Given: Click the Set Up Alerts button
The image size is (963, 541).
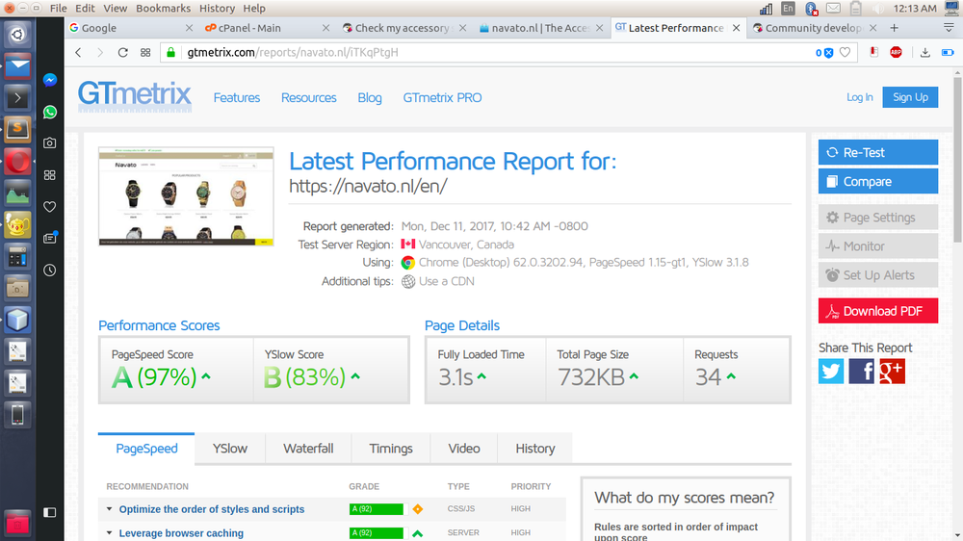Looking at the screenshot, I should point(877,275).
